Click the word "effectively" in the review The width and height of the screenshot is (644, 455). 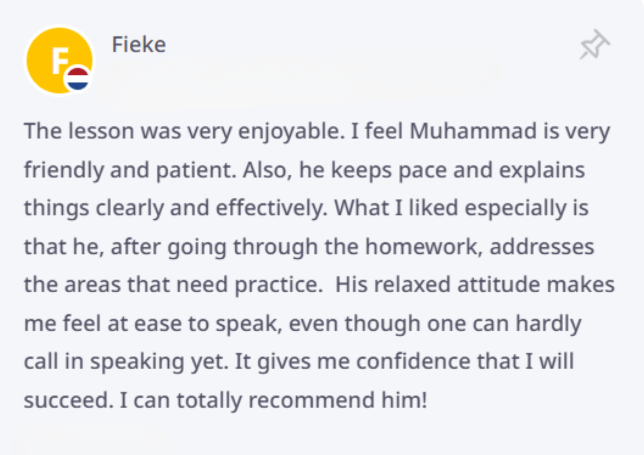click(271, 208)
